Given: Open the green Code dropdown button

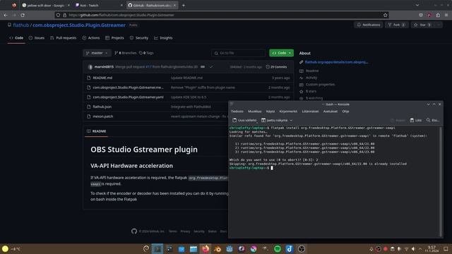Looking at the screenshot, I should (x=281, y=53).
